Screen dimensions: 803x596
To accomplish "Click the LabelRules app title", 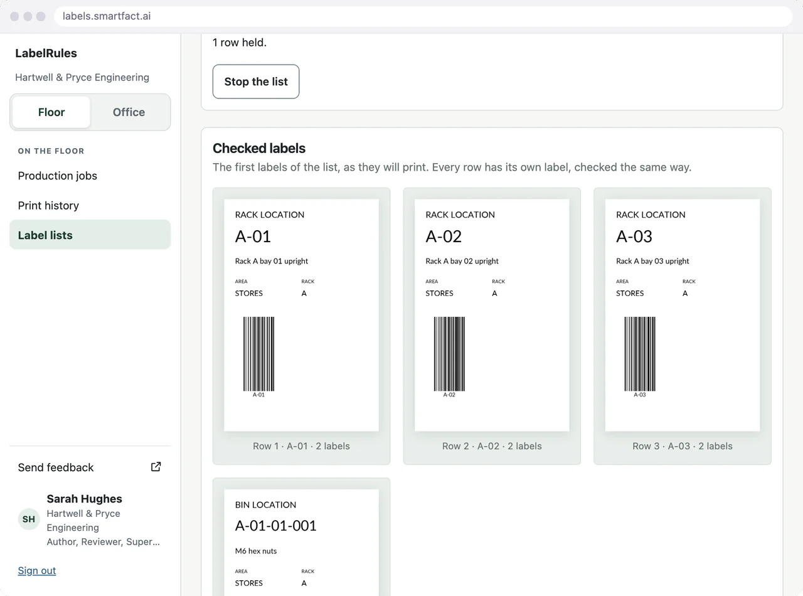I will click(46, 53).
